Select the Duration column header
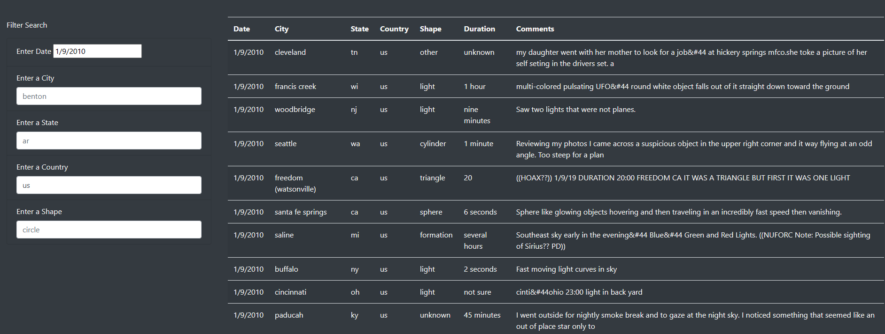This screenshot has width=885, height=334. 479,29
